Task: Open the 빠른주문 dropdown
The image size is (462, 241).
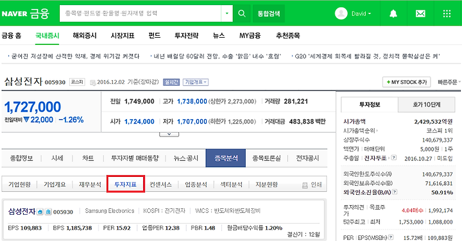Action: [449, 82]
